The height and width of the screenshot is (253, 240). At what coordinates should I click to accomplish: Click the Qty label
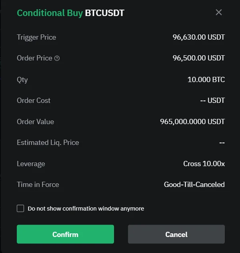22,79
